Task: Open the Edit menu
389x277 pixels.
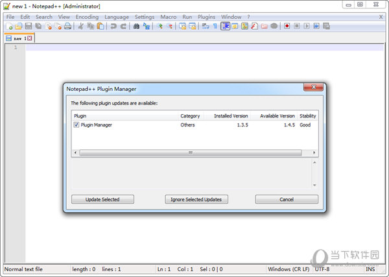Action: coord(25,17)
